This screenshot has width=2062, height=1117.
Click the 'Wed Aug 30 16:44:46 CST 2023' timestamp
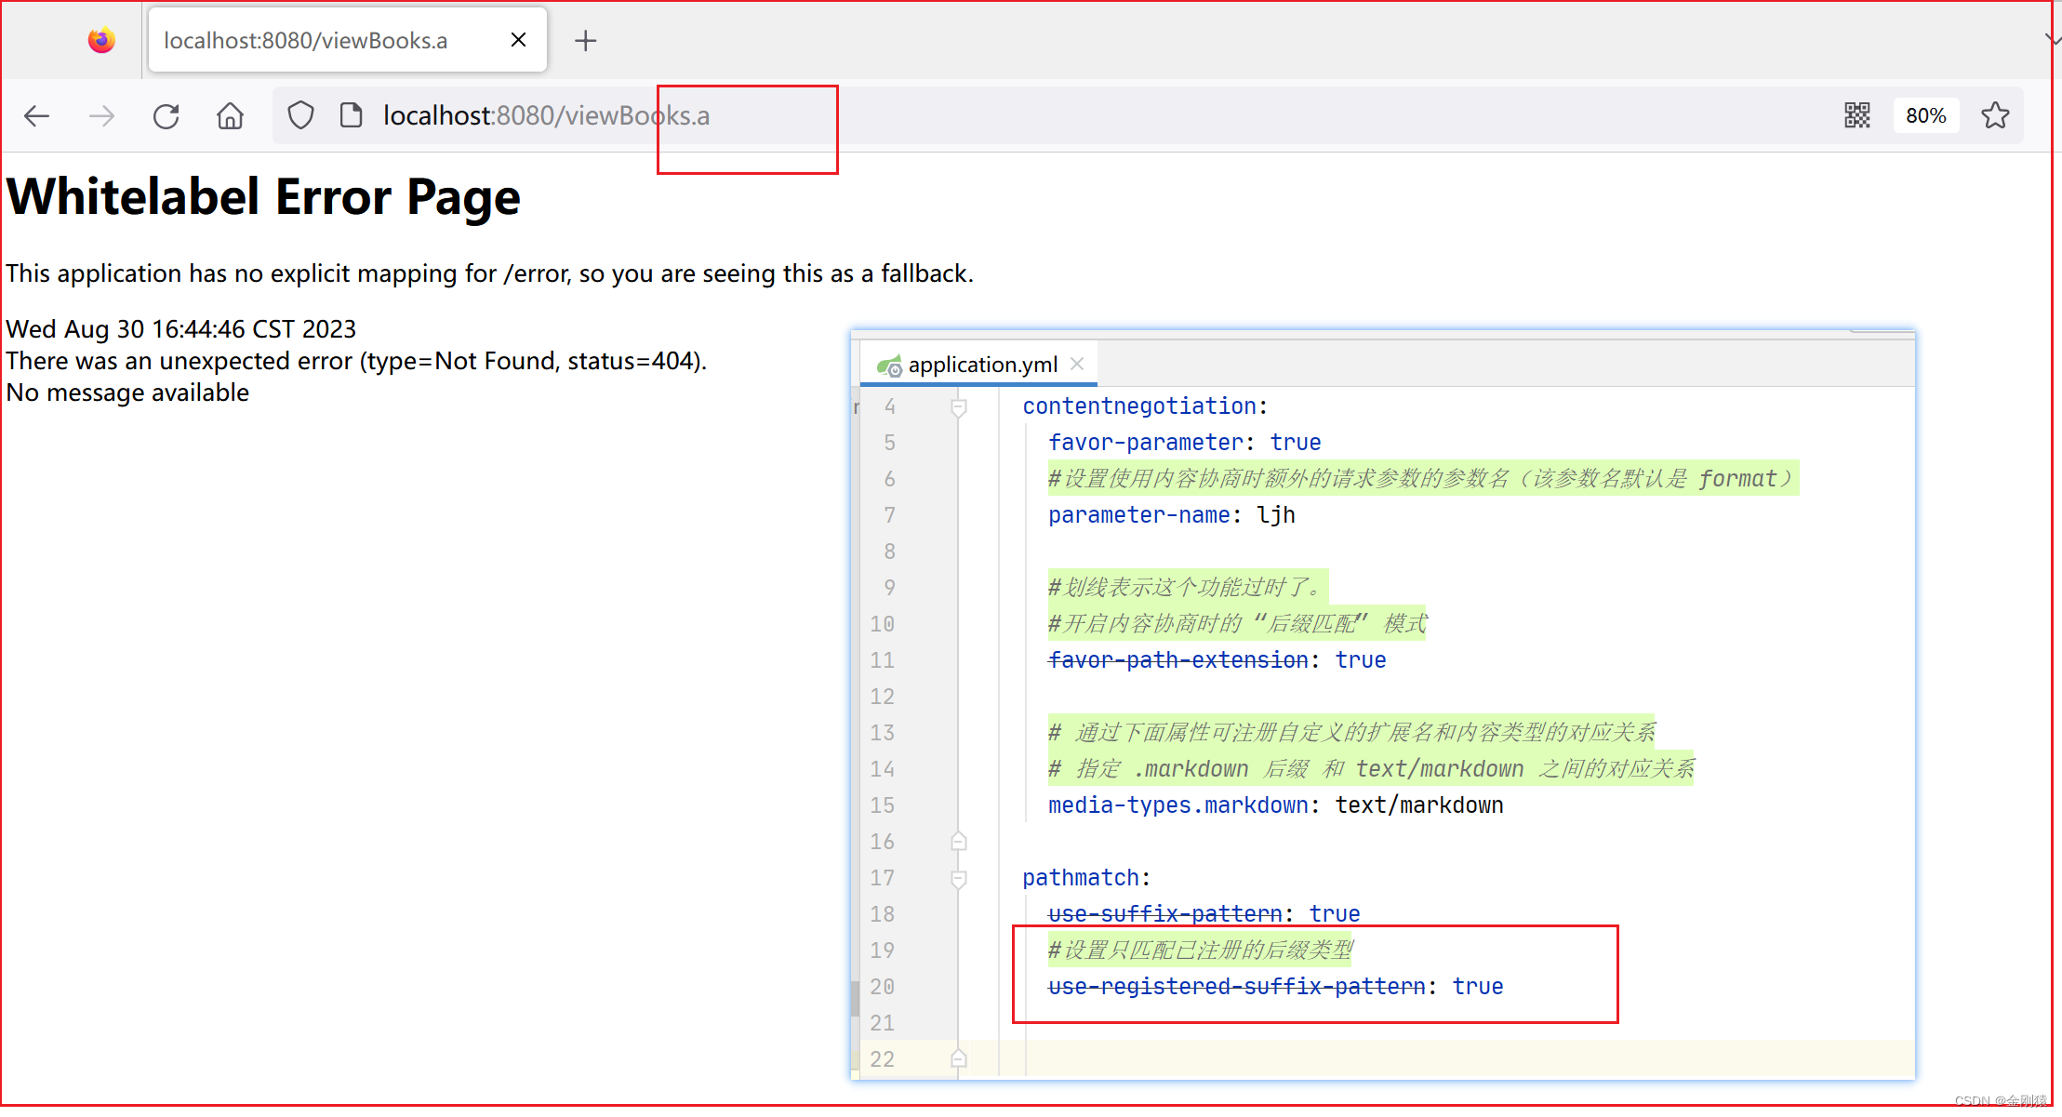point(180,329)
